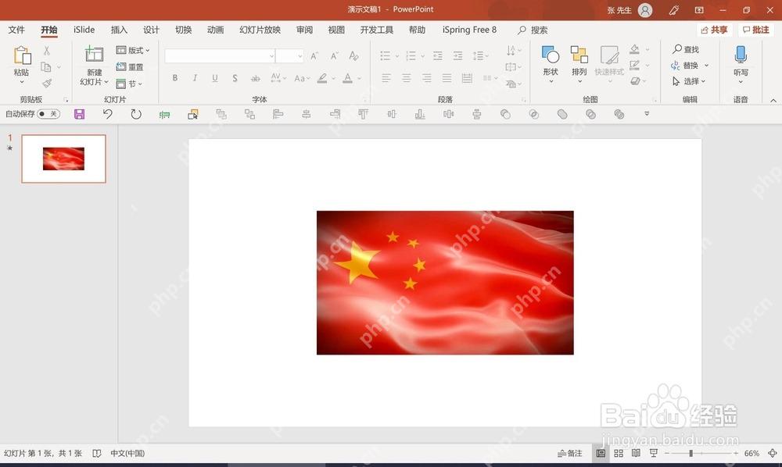Fit slide to current window icon
Screen dimensions: 782x467
click(772, 453)
